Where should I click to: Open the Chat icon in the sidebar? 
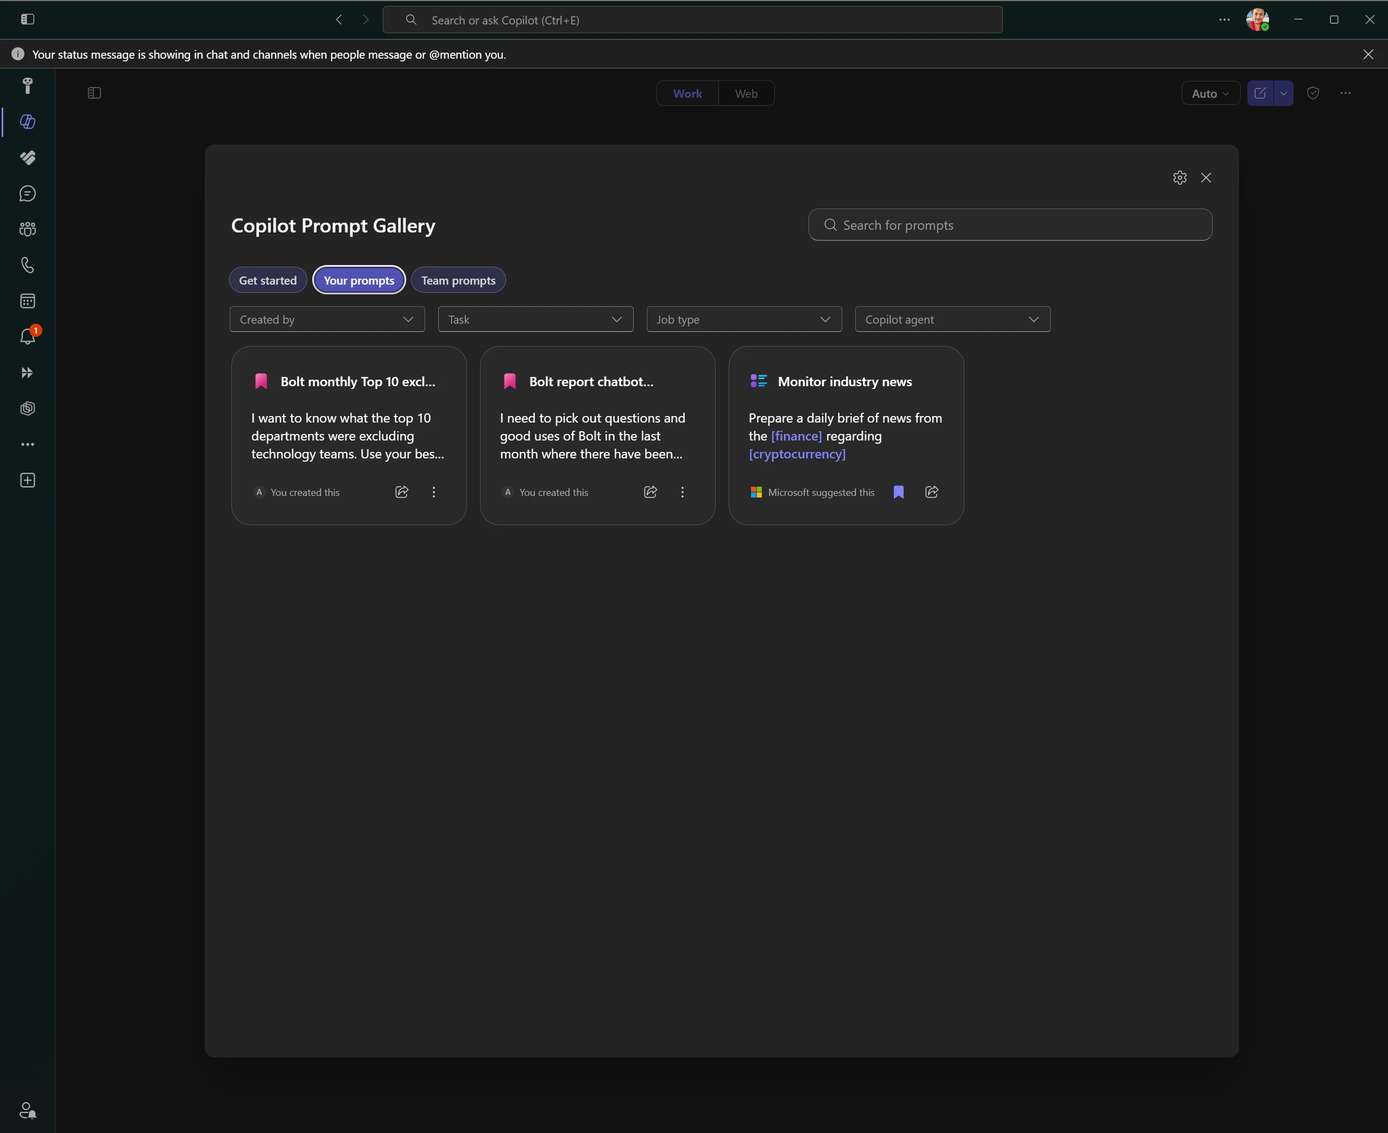[x=27, y=194]
